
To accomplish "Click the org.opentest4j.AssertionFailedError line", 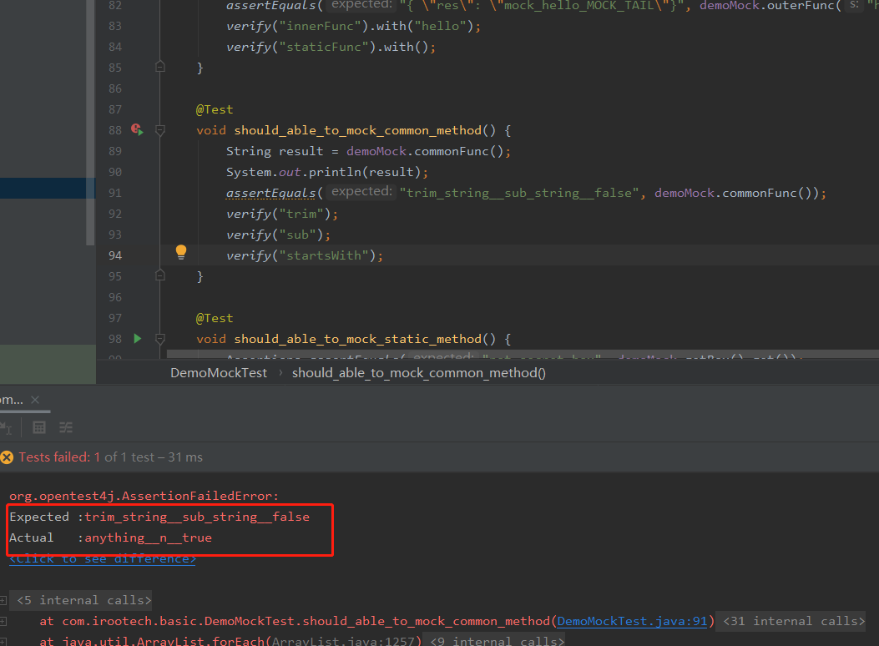I will click(144, 496).
